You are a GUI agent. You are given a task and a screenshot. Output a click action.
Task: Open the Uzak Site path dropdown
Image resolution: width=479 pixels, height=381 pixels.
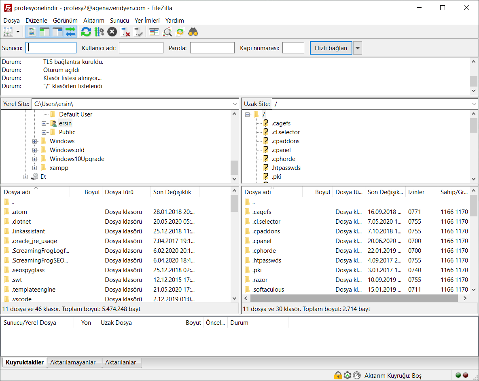click(x=474, y=104)
